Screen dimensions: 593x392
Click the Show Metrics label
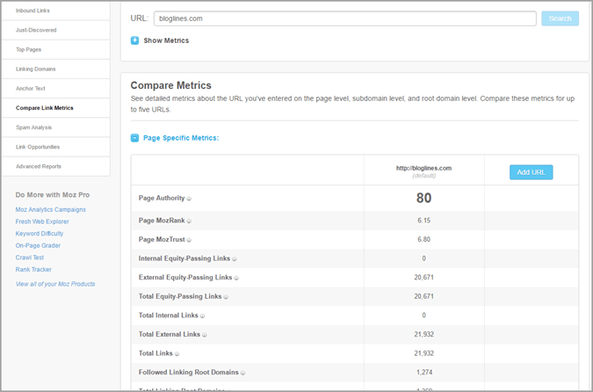166,40
